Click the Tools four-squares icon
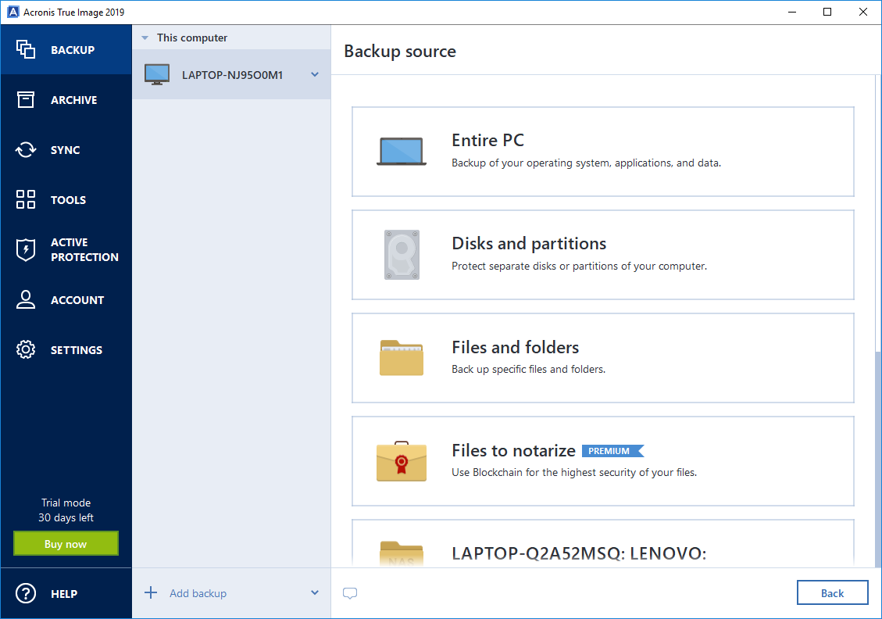Viewport: 882px width, 619px height. (26, 200)
